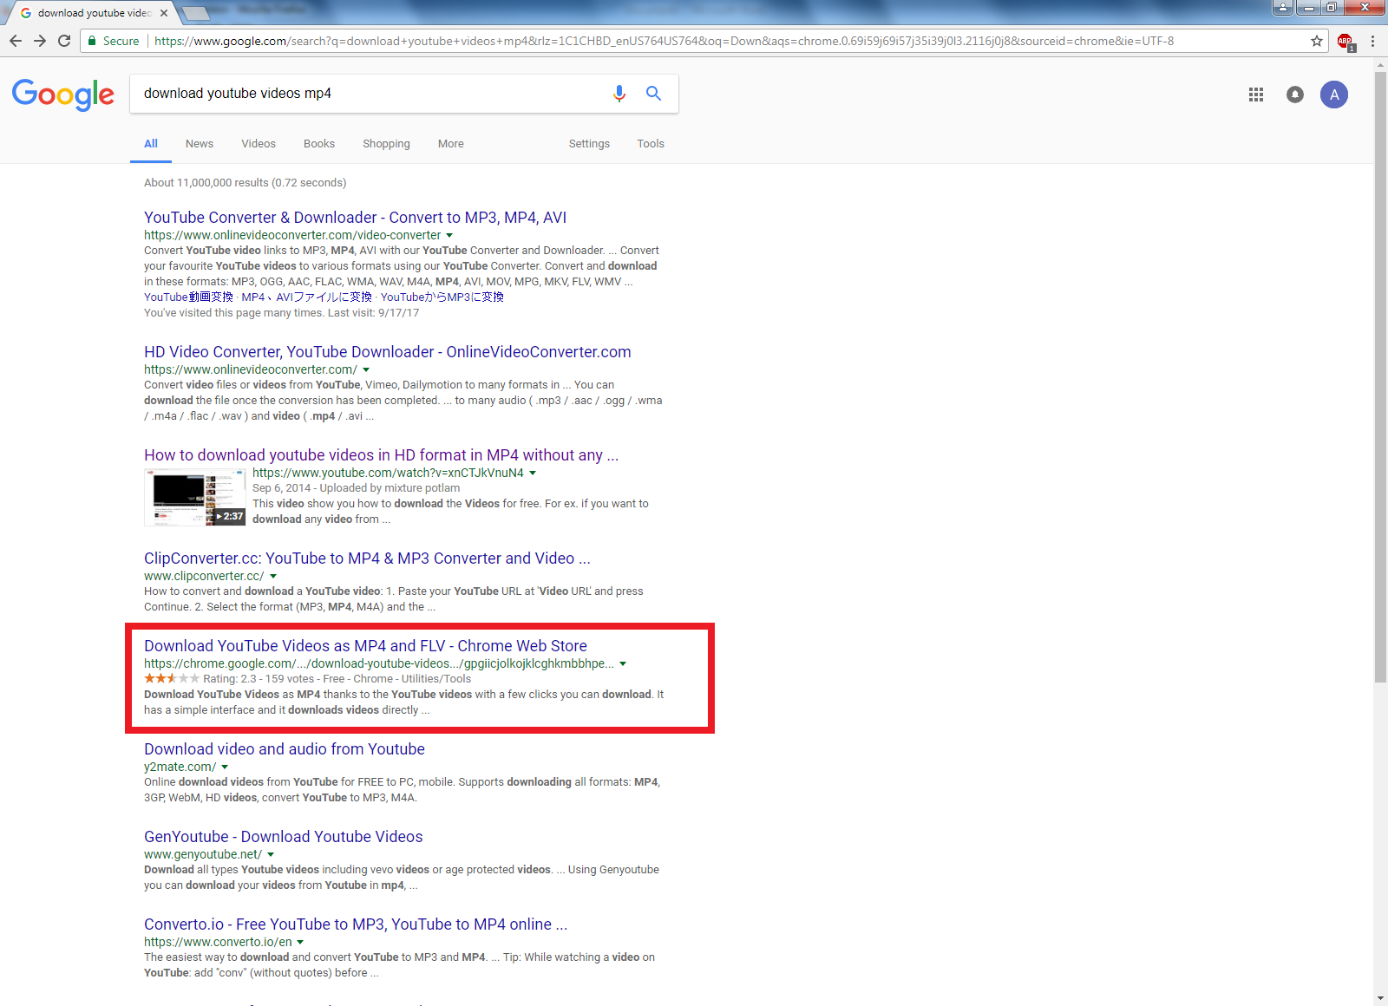
Task: Click the vertical page scrollbar thumb
Action: coord(1381,377)
